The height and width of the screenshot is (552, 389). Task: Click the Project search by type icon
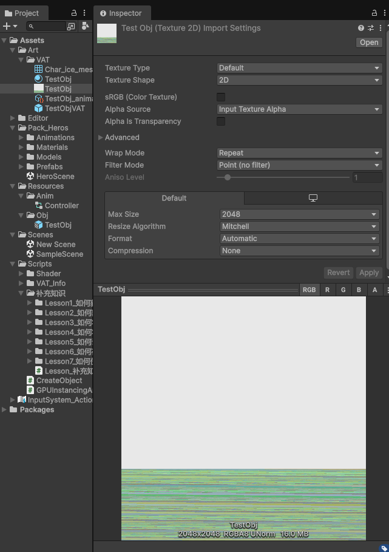coord(86,26)
